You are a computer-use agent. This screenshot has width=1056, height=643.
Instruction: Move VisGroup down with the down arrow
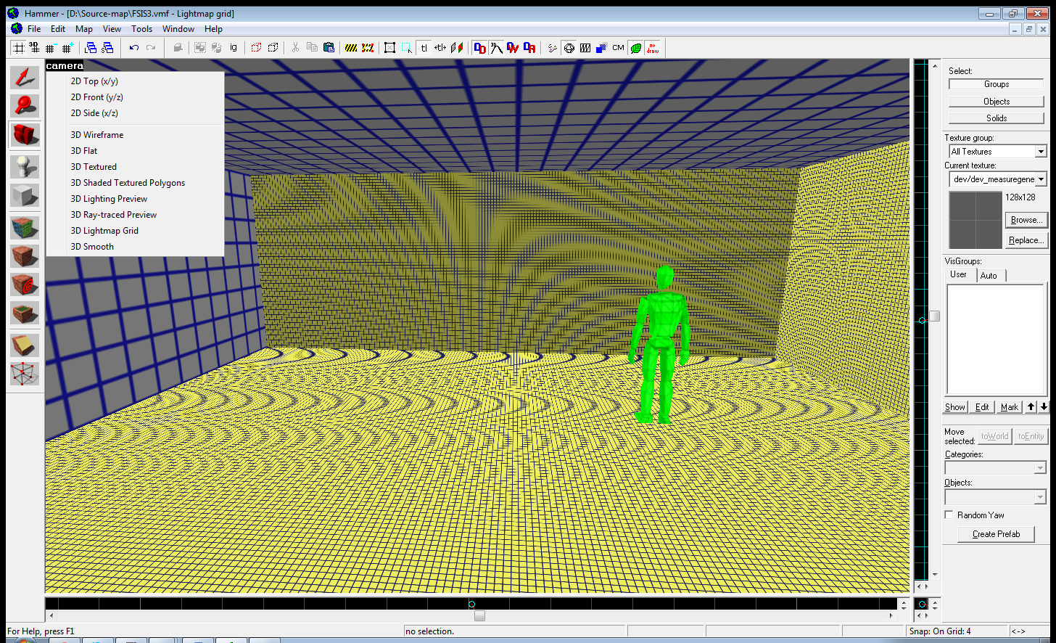point(1044,407)
